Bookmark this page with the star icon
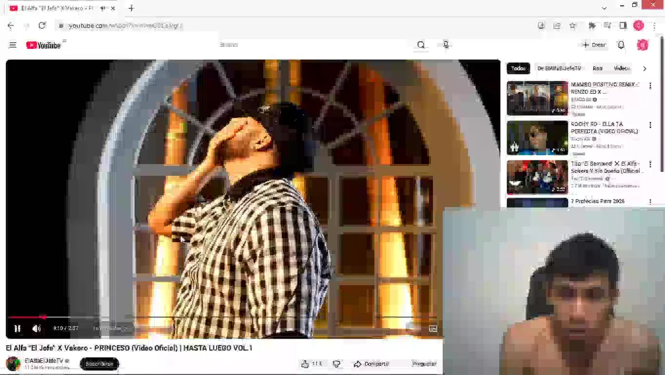This screenshot has height=375, width=665. (573, 26)
